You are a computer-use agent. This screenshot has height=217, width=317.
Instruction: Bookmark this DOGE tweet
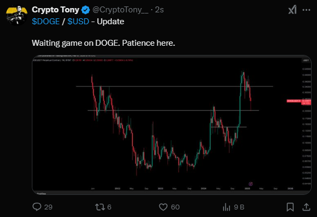point(290,207)
